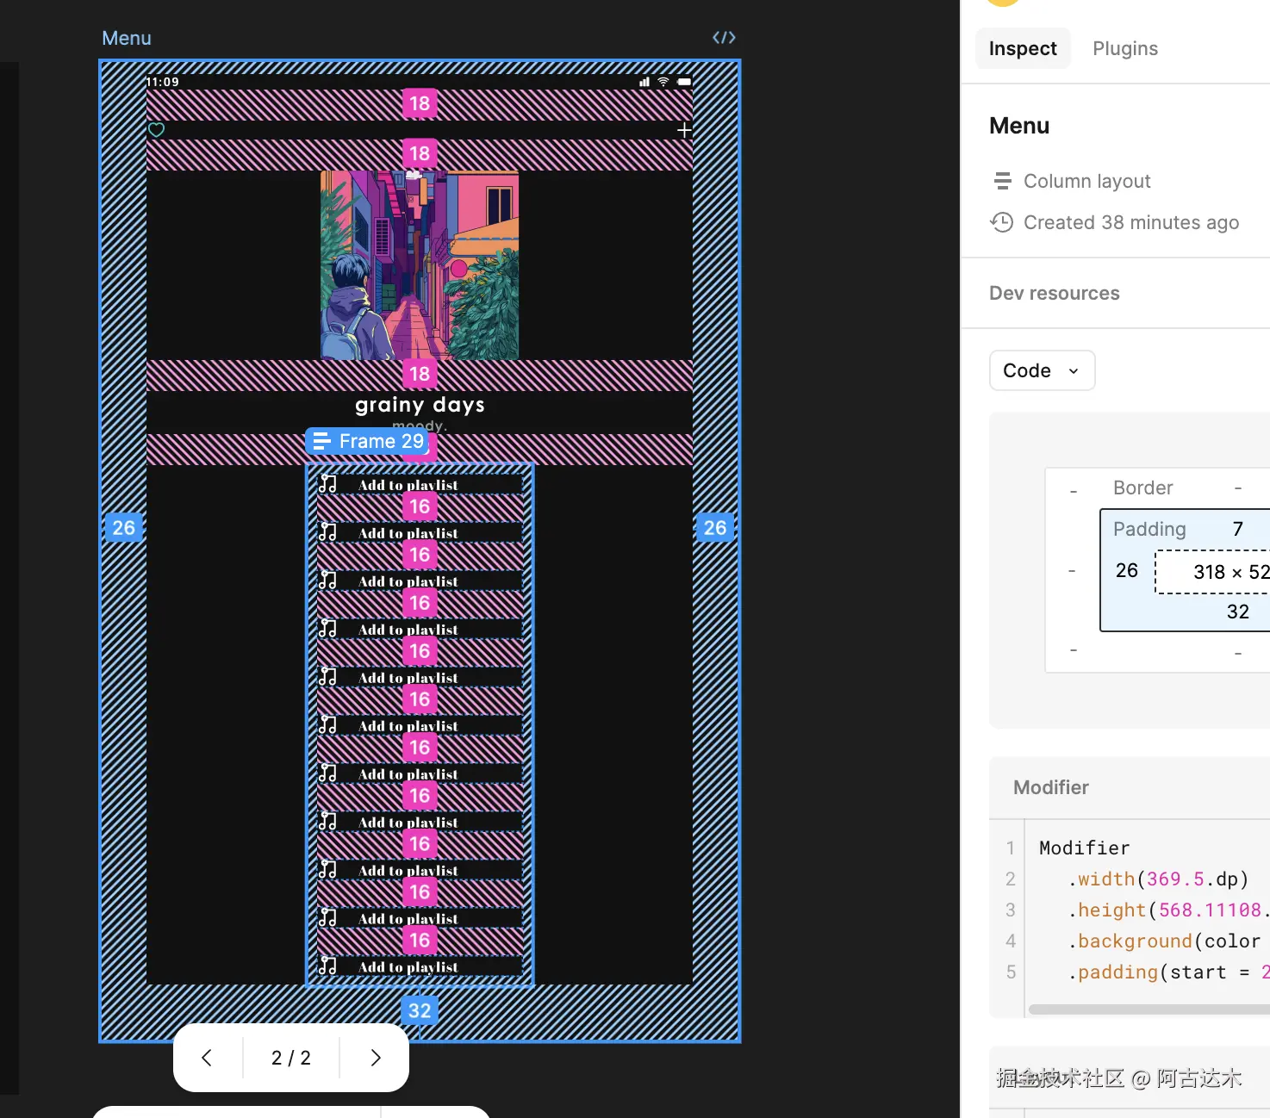Screen dimensions: 1270x1118
Task: Click the horizontal scrollbar under the code block
Action: click(x=1149, y=1009)
